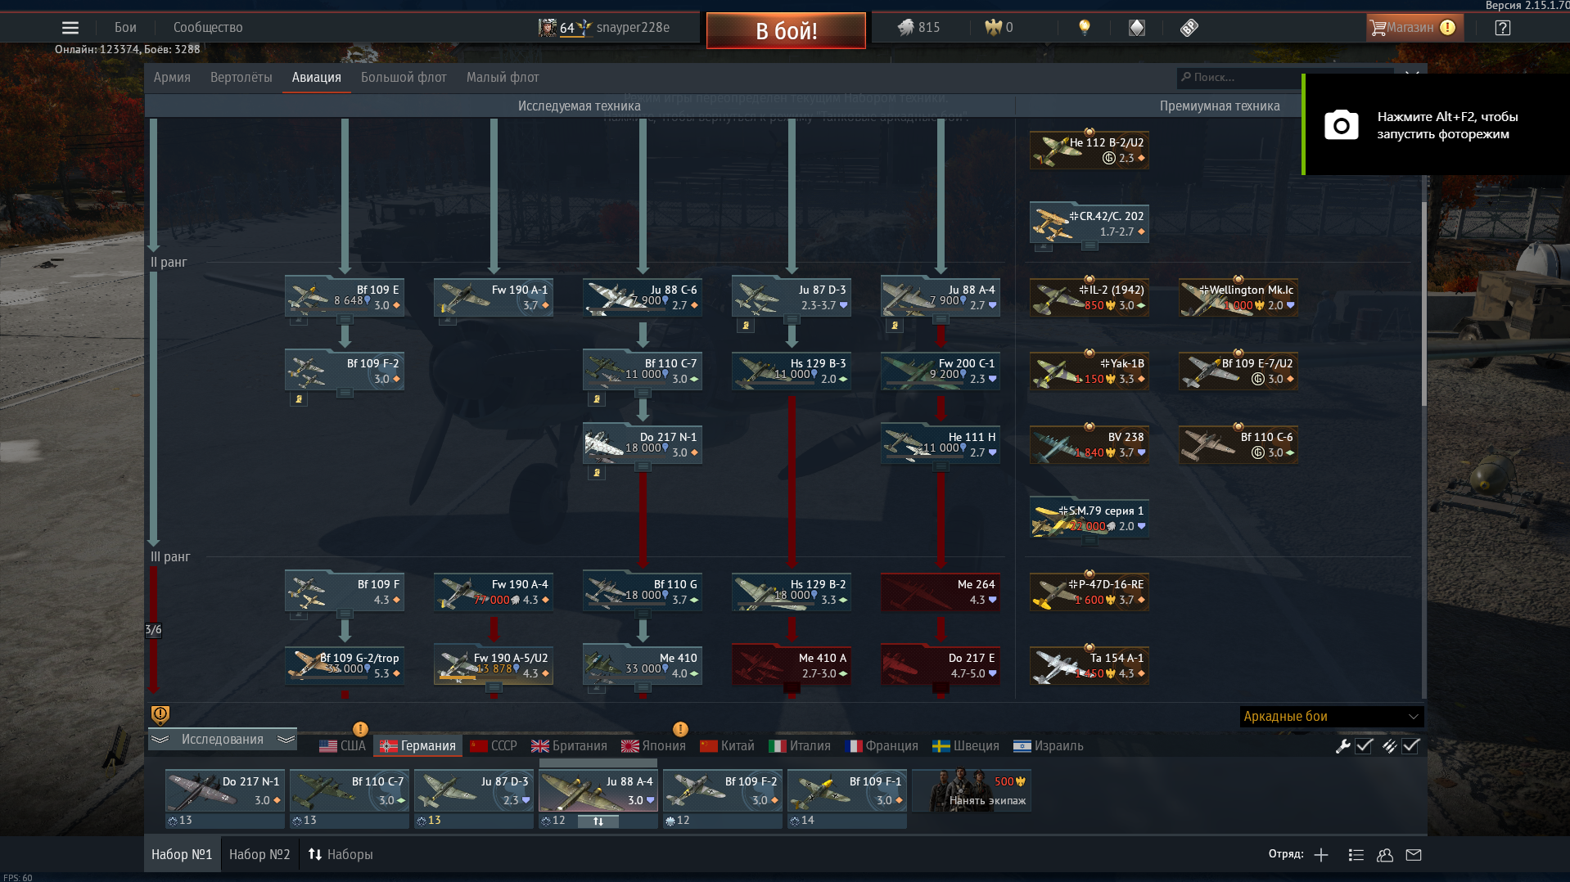Viewport: 1570px width, 882px height.
Task: Select the Hs 129 B-3 aircraft card
Action: tap(792, 370)
